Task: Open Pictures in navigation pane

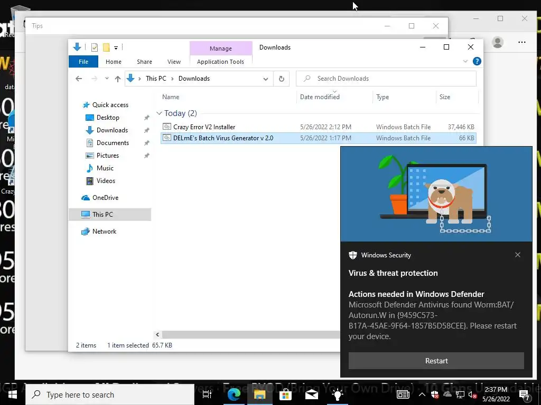Action: pyautogui.click(x=108, y=156)
